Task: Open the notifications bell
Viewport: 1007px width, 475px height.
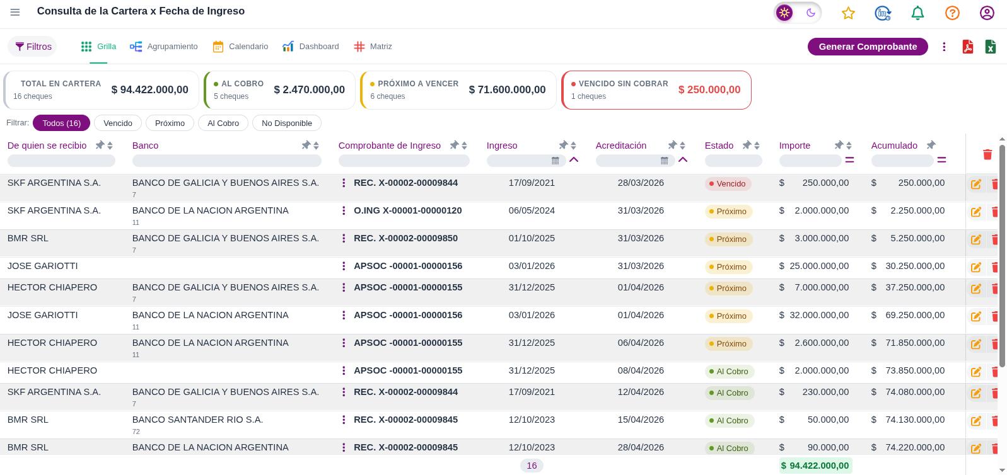Action: click(x=917, y=13)
